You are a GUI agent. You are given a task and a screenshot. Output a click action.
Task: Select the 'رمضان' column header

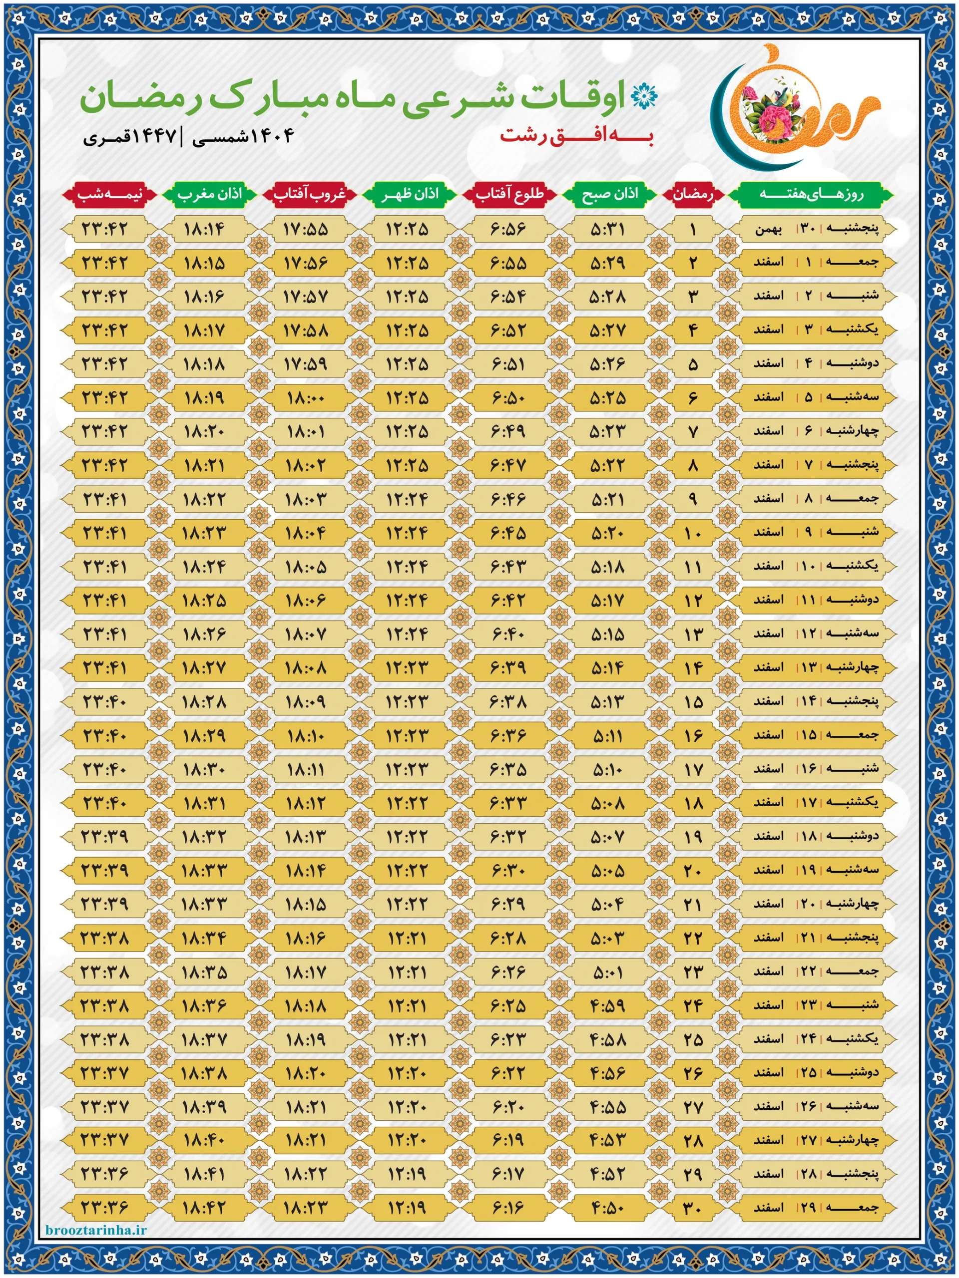(693, 194)
